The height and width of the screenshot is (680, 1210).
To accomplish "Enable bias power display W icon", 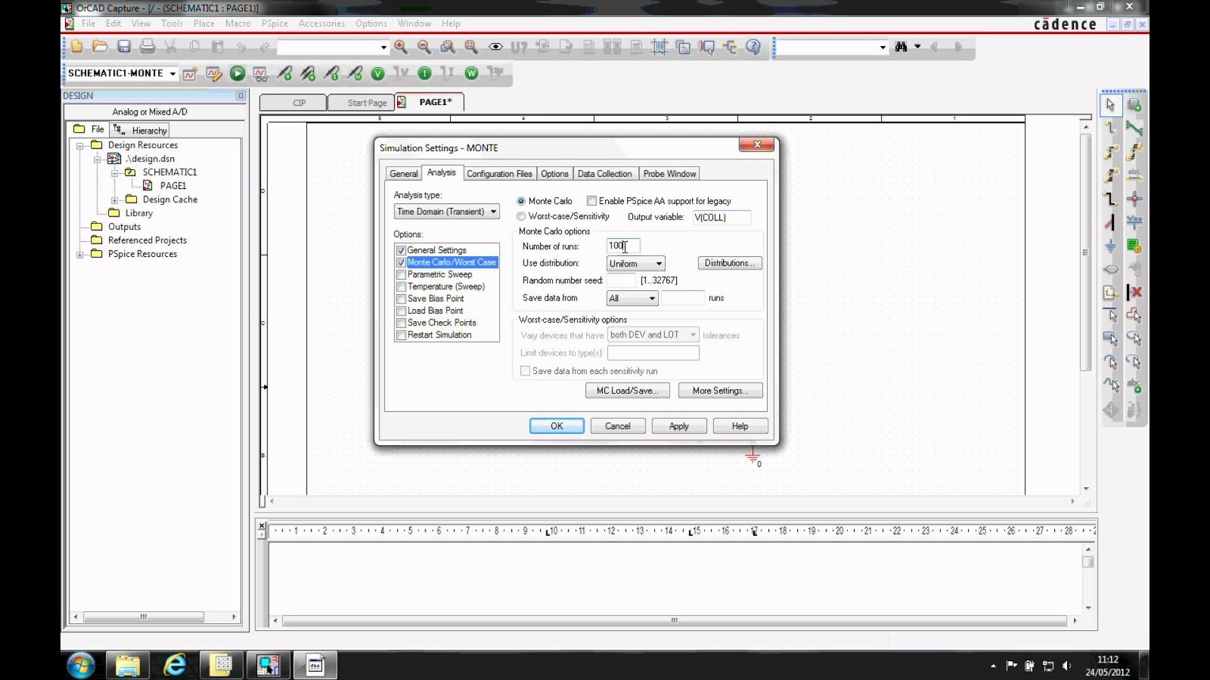I will coord(472,73).
